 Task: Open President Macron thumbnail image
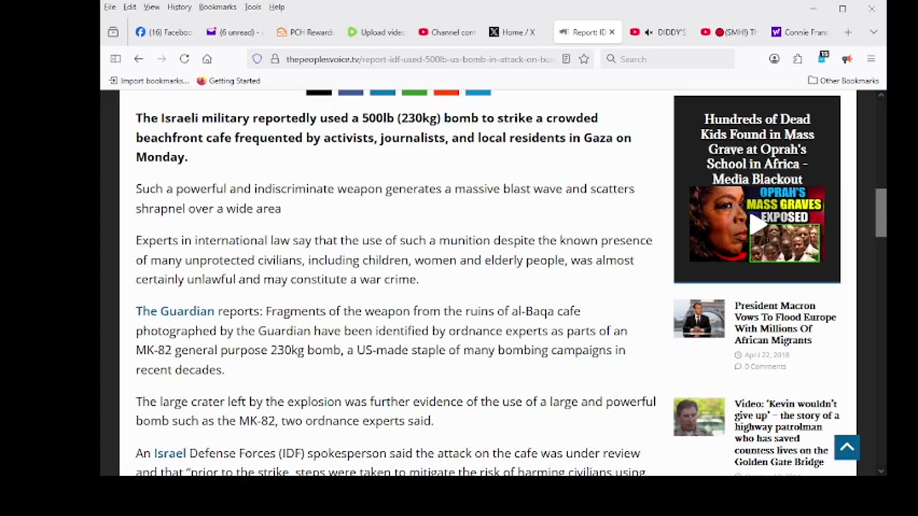(x=699, y=318)
